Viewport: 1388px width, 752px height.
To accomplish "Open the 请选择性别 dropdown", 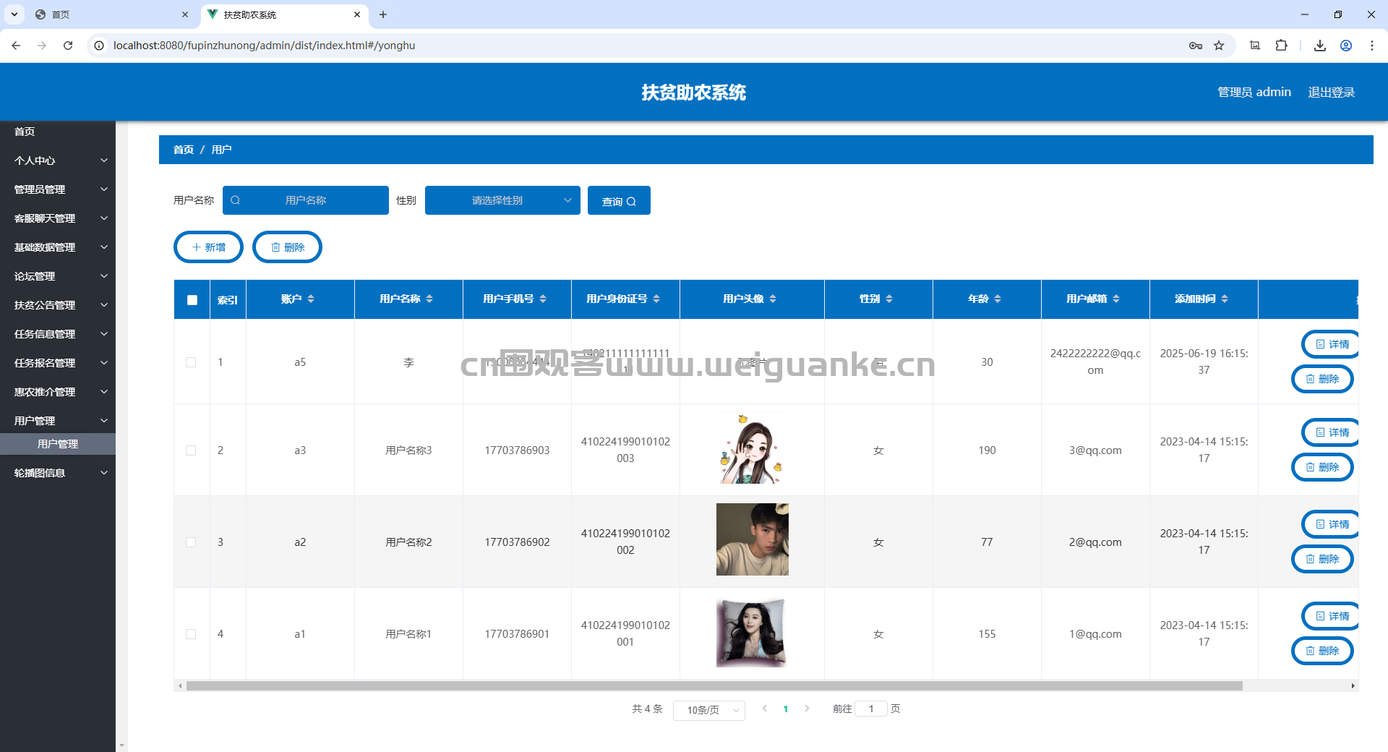I will [502, 200].
